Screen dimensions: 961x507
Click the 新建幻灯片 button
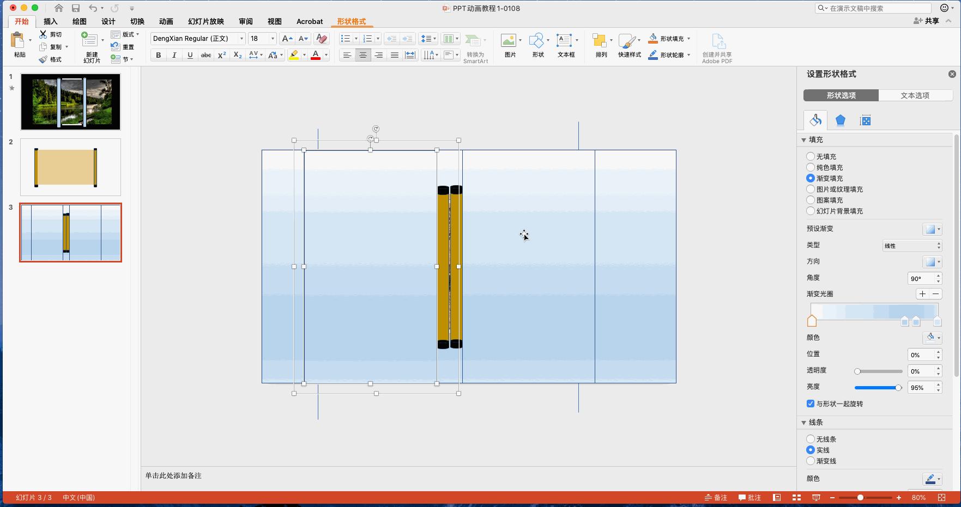pyautogui.click(x=91, y=46)
